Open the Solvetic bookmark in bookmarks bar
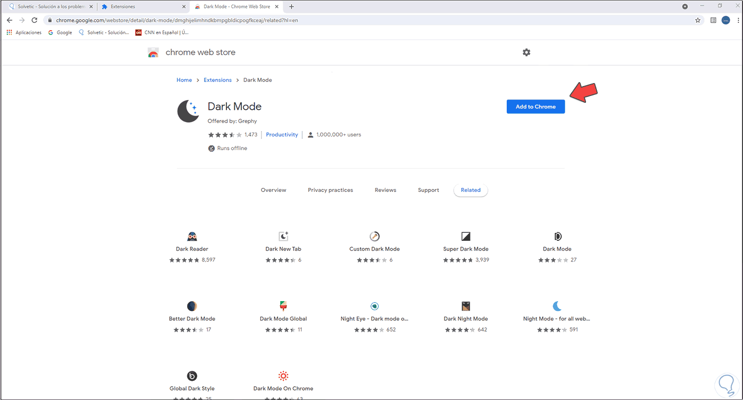743x400 pixels. click(104, 33)
